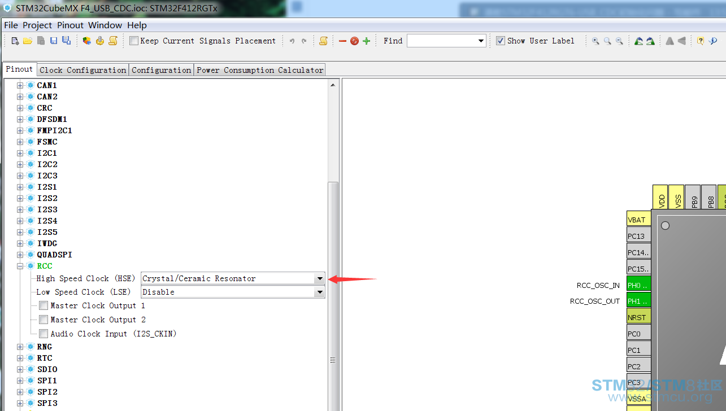726x411 pixels.
Task: Click the Load Project folder icon
Action: (28, 41)
